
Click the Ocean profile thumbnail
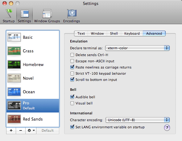(14, 92)
